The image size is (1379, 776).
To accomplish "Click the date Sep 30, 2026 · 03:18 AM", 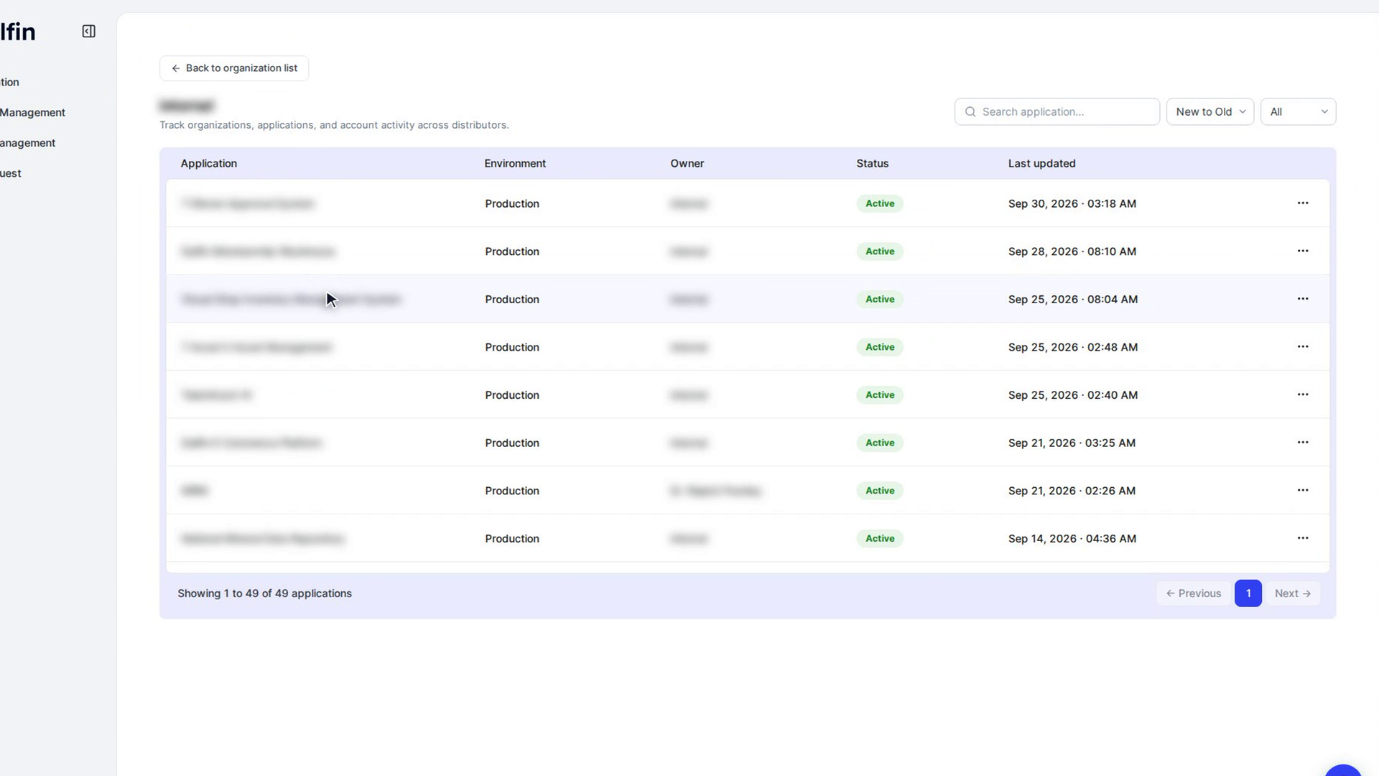I will point(1072,204).
